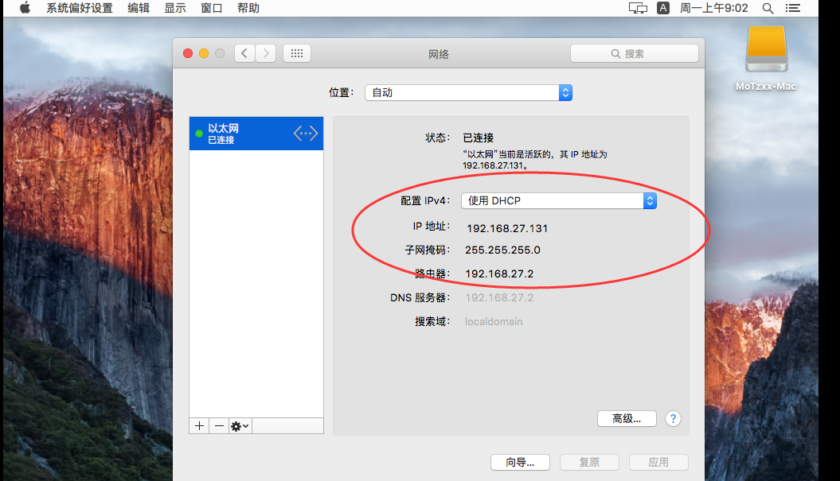The height and width of the screenshot is (481, 840).
Task: Click the 网络 window title
Action: pos(438,54)
